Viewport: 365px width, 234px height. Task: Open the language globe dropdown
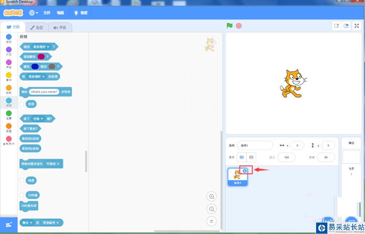pos(33,13)
